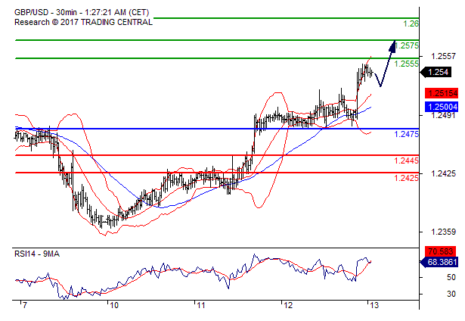Click the red 1.25154 value tag
The image size is (465, 321).
tap(442, 93)
